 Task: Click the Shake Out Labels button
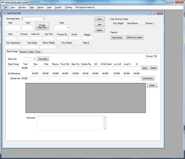click(x=135, y=37)
